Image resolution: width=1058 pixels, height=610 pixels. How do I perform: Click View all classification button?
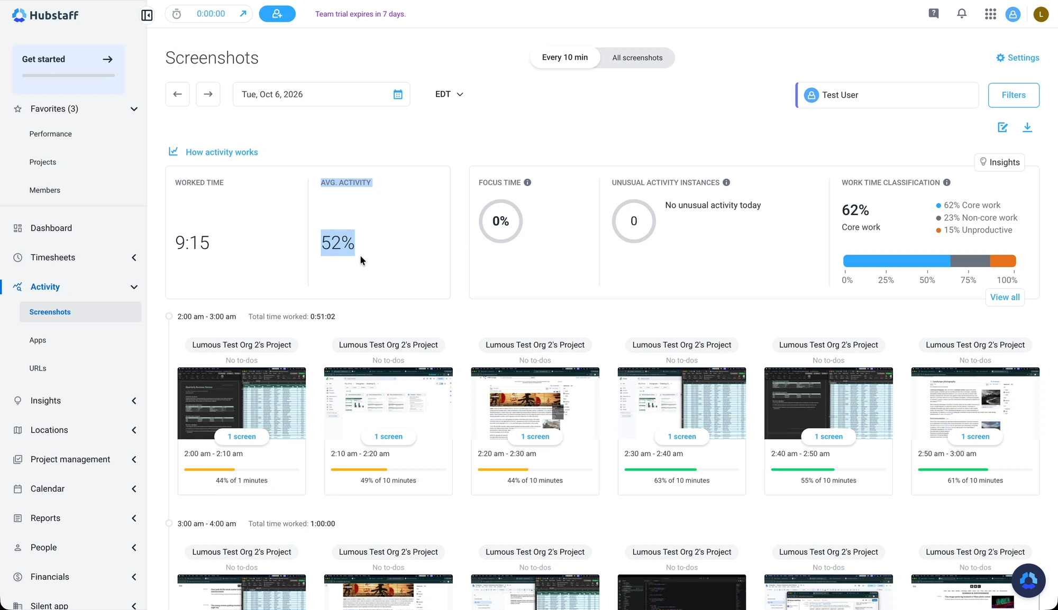1005,297
